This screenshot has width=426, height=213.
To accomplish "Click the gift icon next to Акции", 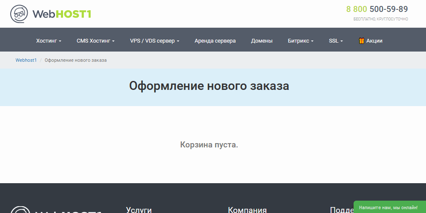I will [x=361, y=41].
